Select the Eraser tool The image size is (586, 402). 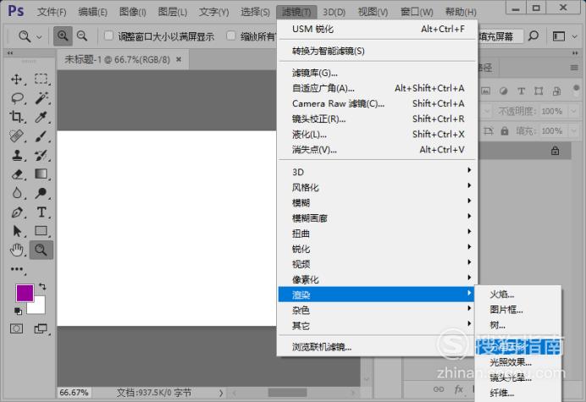point(17,174)
